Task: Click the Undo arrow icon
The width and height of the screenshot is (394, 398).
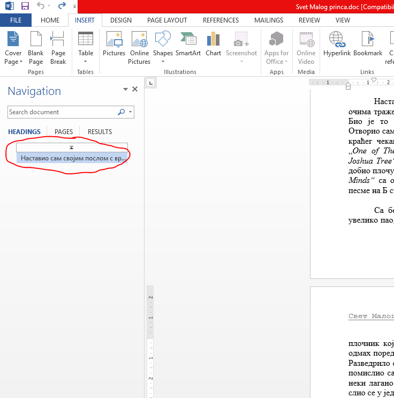Action: [41, 6]
